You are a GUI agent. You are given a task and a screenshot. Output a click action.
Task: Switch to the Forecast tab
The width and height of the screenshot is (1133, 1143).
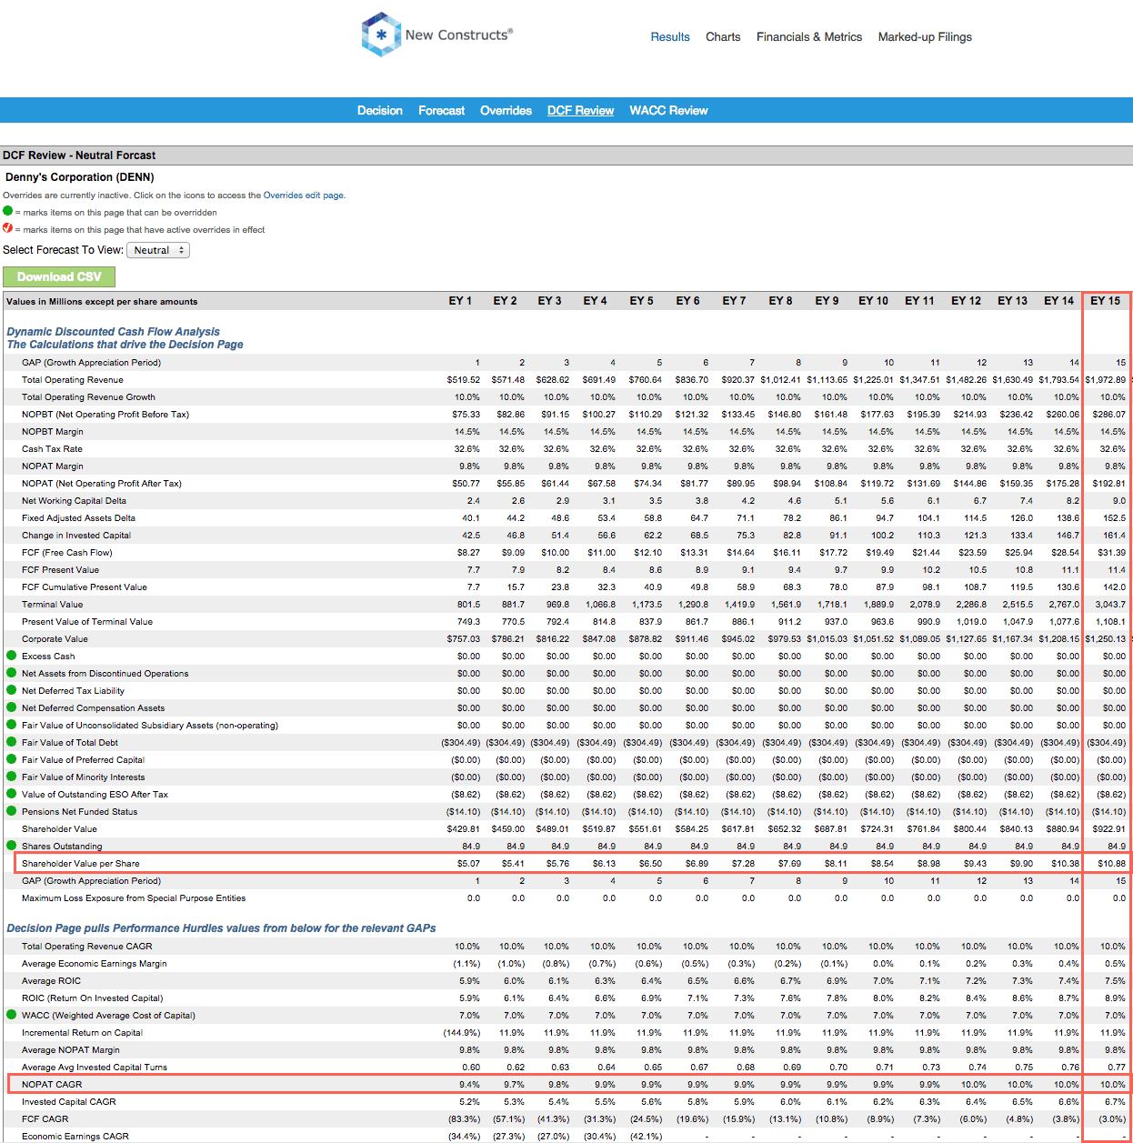tap(442, 110)
